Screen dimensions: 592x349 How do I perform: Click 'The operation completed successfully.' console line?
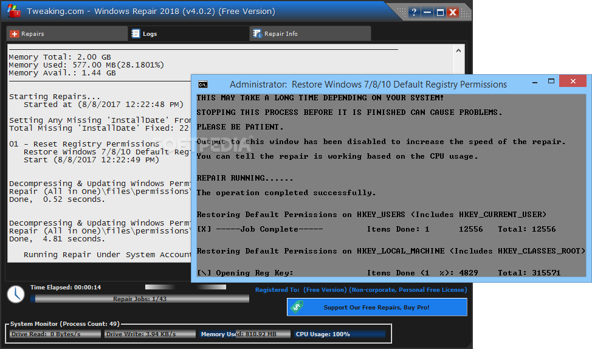tap(286, 193)
